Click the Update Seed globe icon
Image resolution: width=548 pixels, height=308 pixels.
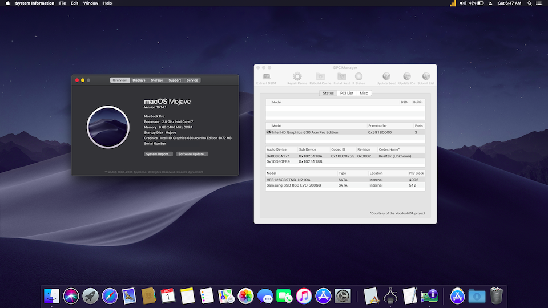coord(386,76)
